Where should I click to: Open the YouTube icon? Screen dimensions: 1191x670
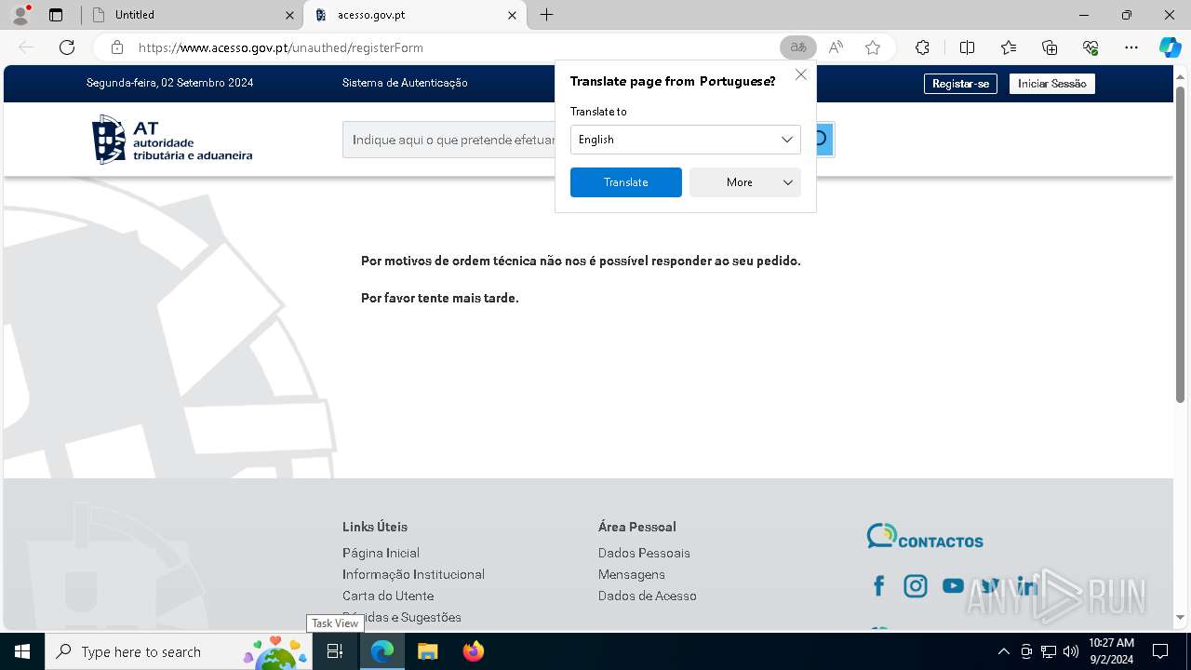tap(953, 585)
